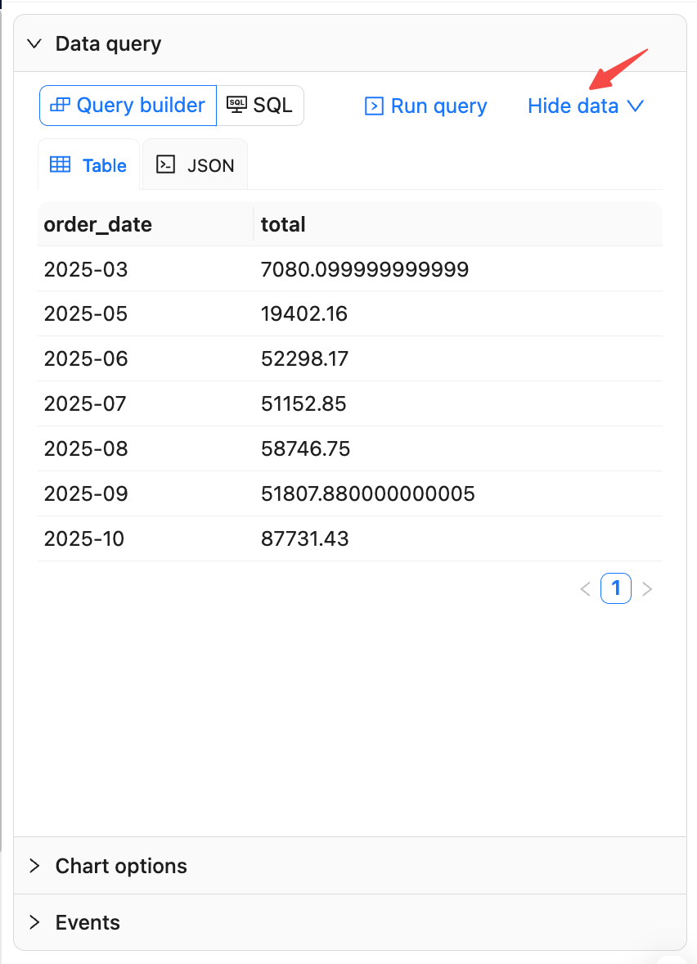
Task: Click the Run query link
Action: click(425, 106)
